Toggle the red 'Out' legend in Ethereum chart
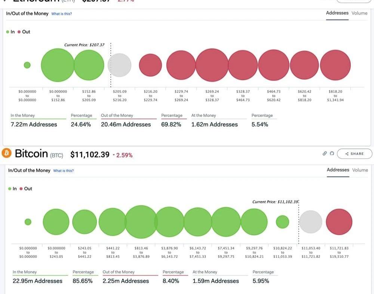Viewport: 374px width, 294px height. coord(24,32)
